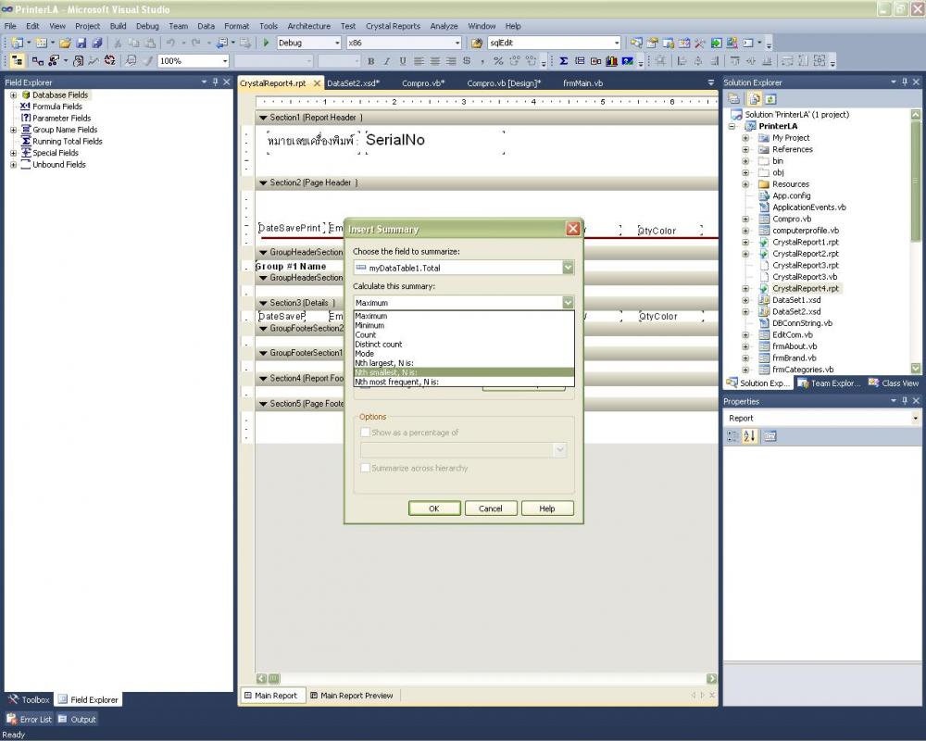
Task: Click the Undo toolbar icon
Action: point(170,43)
